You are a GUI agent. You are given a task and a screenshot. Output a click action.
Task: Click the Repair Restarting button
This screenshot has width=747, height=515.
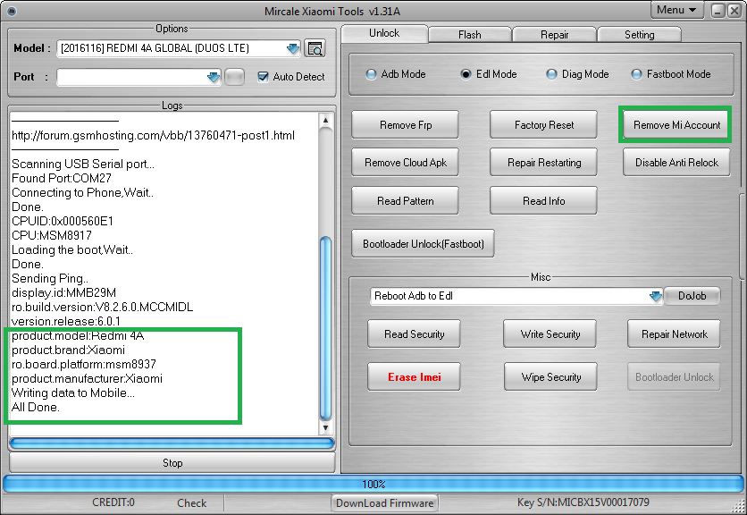(x=543, y=163)
